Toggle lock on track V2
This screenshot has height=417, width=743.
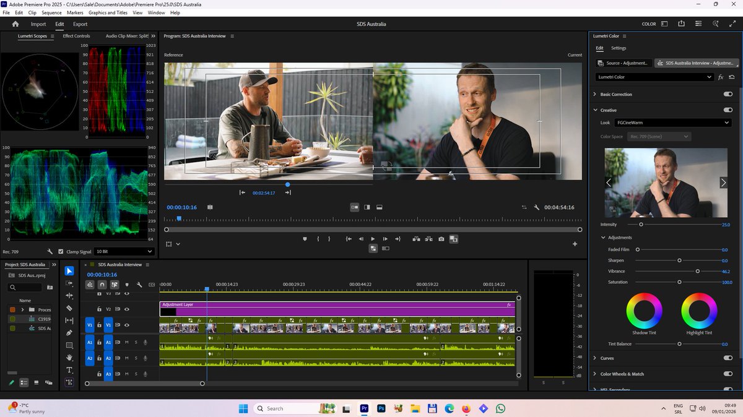click(x=99, y=309)
